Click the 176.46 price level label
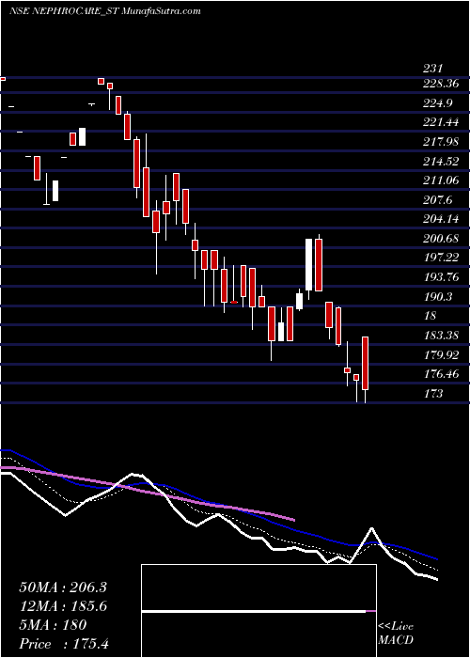Screen dimensions: 470x658 (441, 373)
